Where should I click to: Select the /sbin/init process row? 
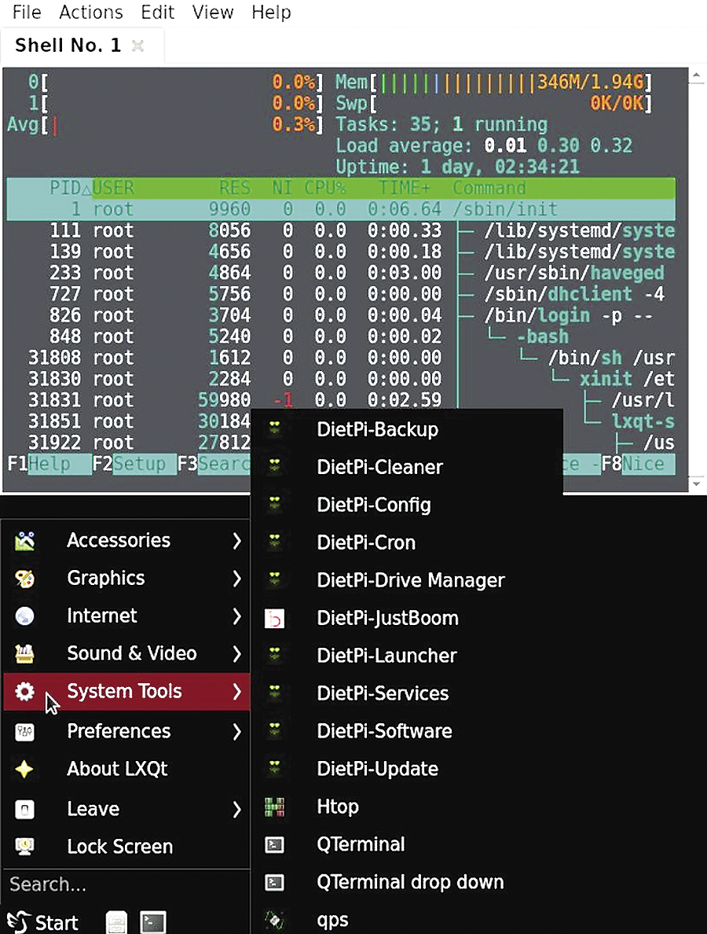[341, 209]
